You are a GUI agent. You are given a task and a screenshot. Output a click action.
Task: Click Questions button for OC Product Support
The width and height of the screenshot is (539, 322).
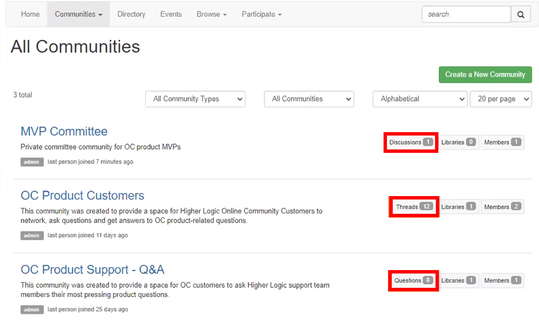coord(413,281)
